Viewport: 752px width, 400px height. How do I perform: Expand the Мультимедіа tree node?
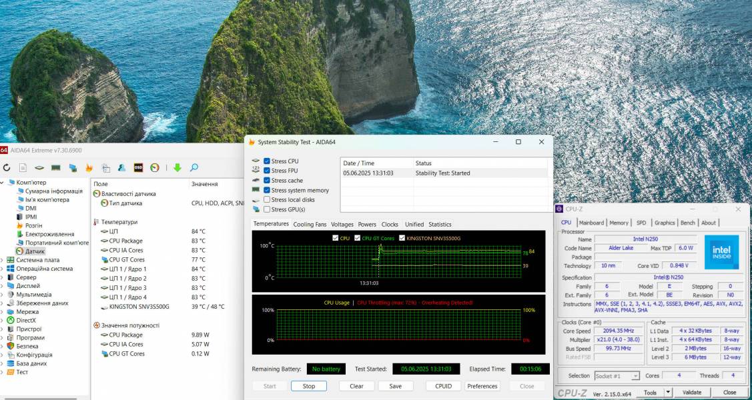(x=3, y=295)
